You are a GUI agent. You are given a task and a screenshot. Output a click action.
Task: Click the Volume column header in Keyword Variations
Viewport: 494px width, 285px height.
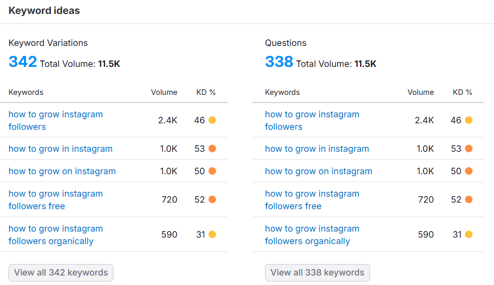pyautogui.click(x=164, y=92)
